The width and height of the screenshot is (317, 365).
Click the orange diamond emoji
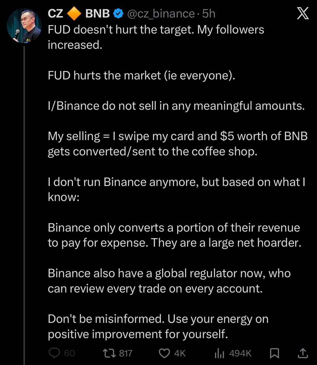(74, 14)
